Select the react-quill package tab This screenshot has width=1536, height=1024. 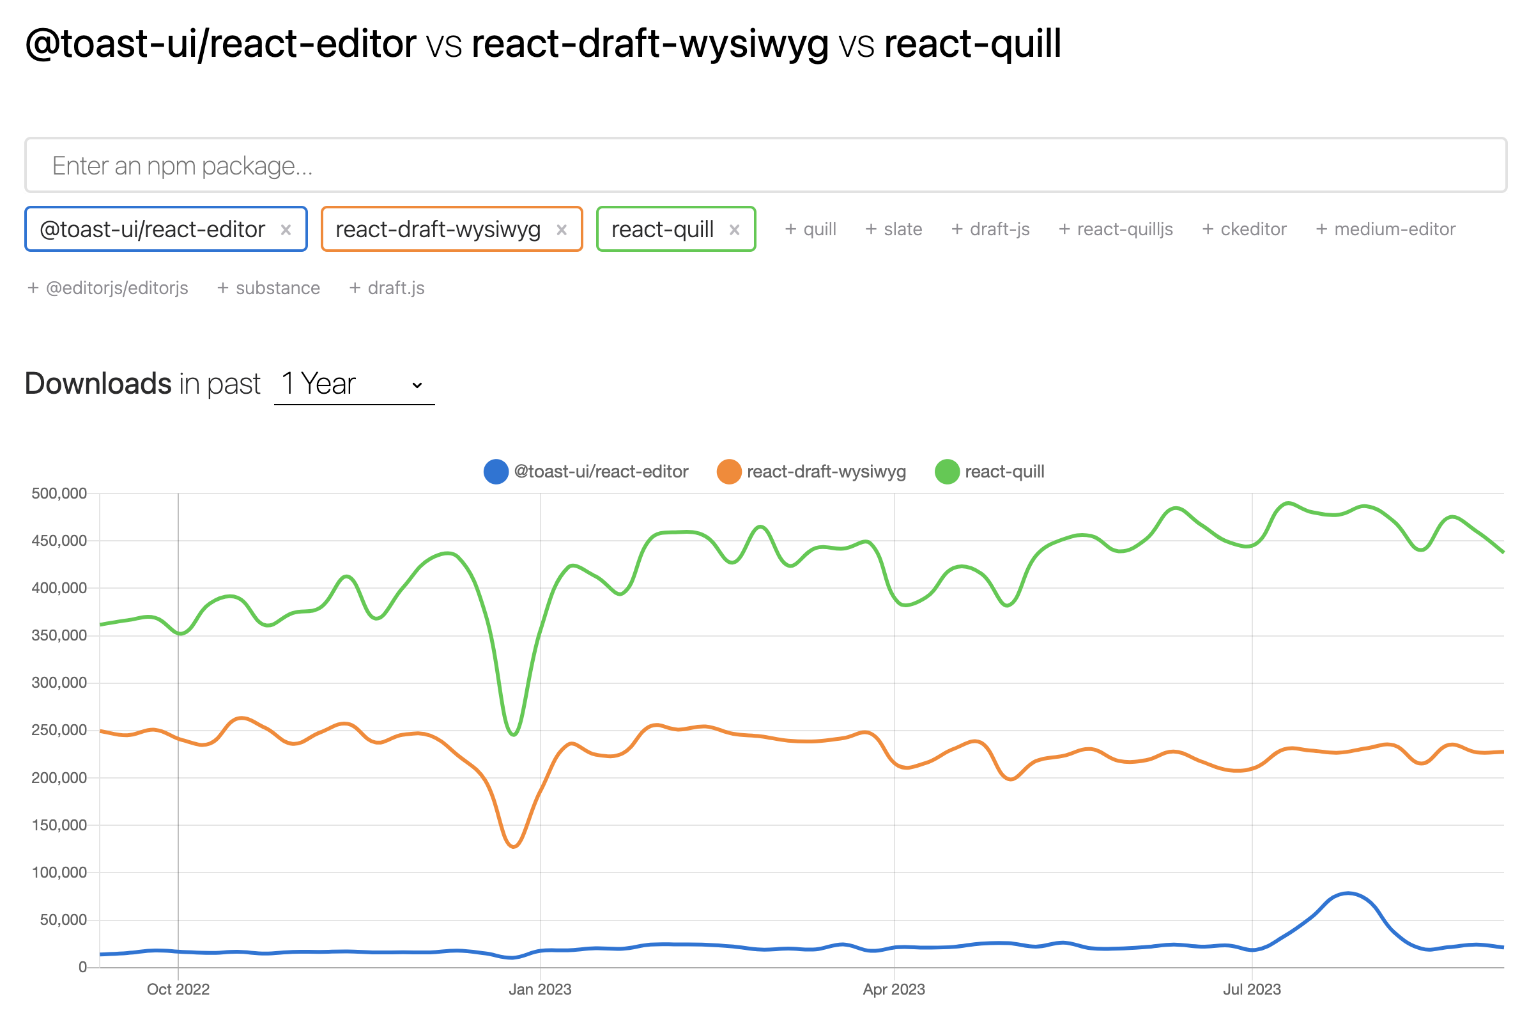662,229
